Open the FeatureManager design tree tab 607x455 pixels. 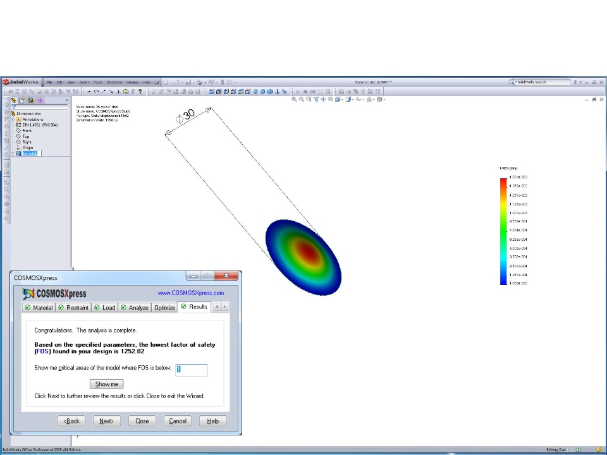click(x=13, y=100)
